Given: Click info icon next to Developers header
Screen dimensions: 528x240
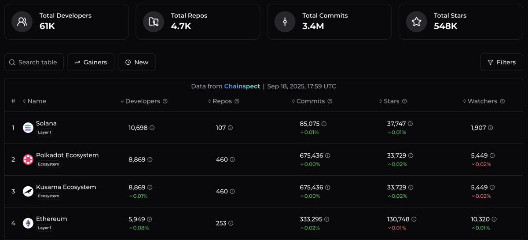Looking at the screenshot, I should click(165, 101).
